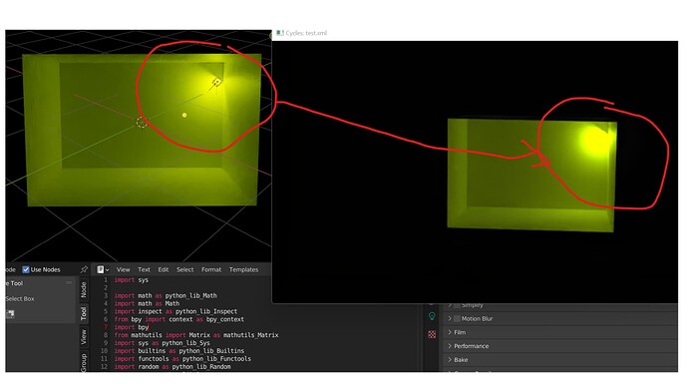Open the Templates menu in text editor
Screen dimensions: 688x384
[x=243, y=269]
